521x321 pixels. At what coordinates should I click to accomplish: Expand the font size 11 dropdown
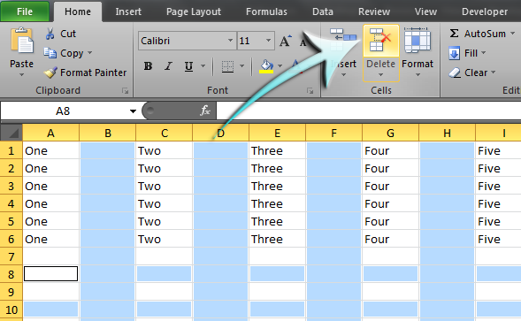pyautogui.click(x=268, y=41)
